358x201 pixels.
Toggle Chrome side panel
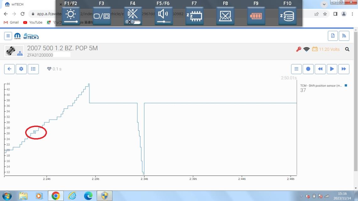335,14
